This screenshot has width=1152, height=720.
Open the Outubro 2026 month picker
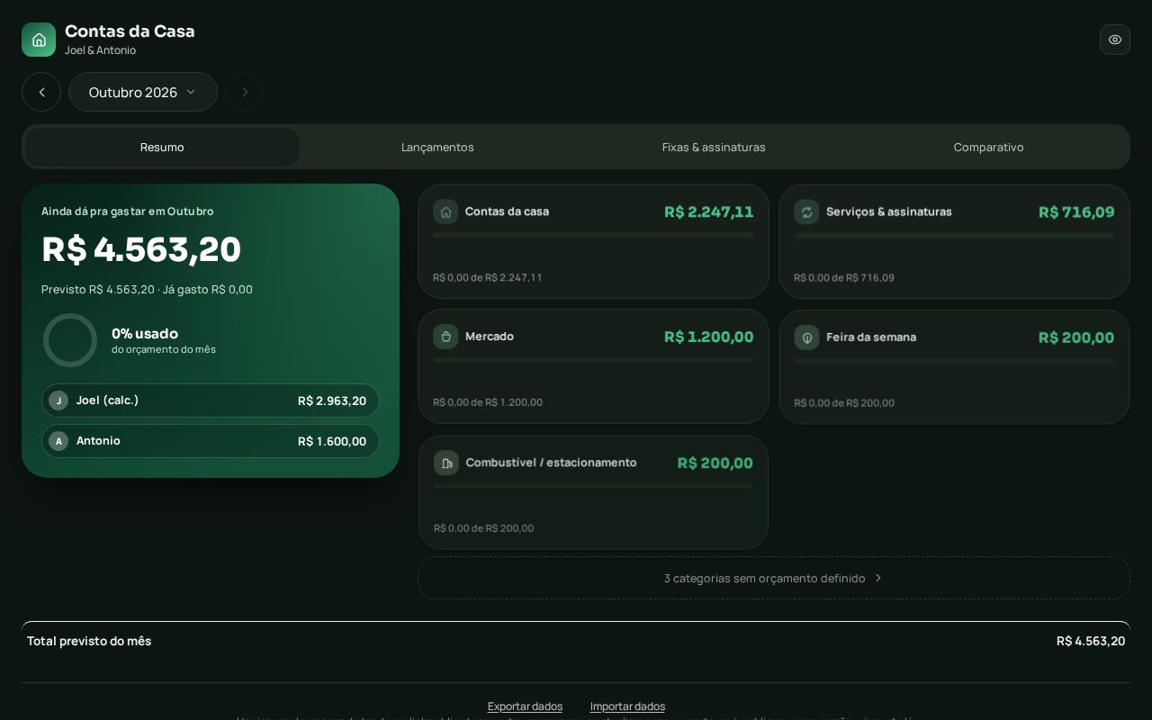pyautogui.click(x=143, y=92)
